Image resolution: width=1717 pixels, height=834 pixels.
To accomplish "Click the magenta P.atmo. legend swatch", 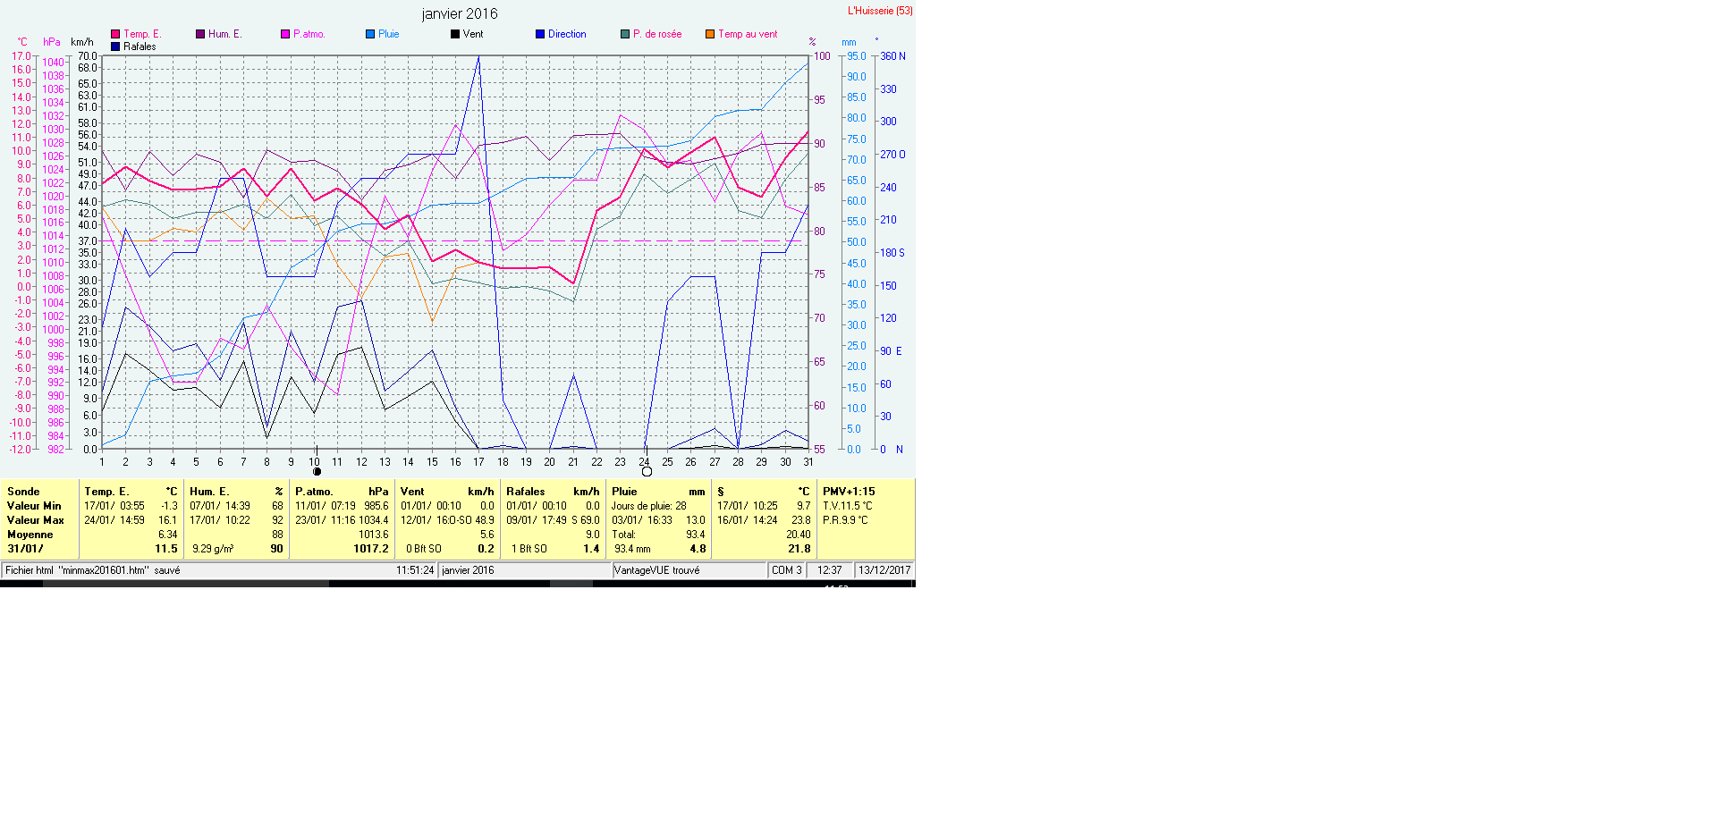I will click(x=285, y=34).
